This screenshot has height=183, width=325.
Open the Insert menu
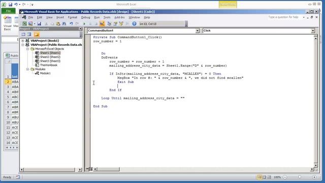[60, 17]
